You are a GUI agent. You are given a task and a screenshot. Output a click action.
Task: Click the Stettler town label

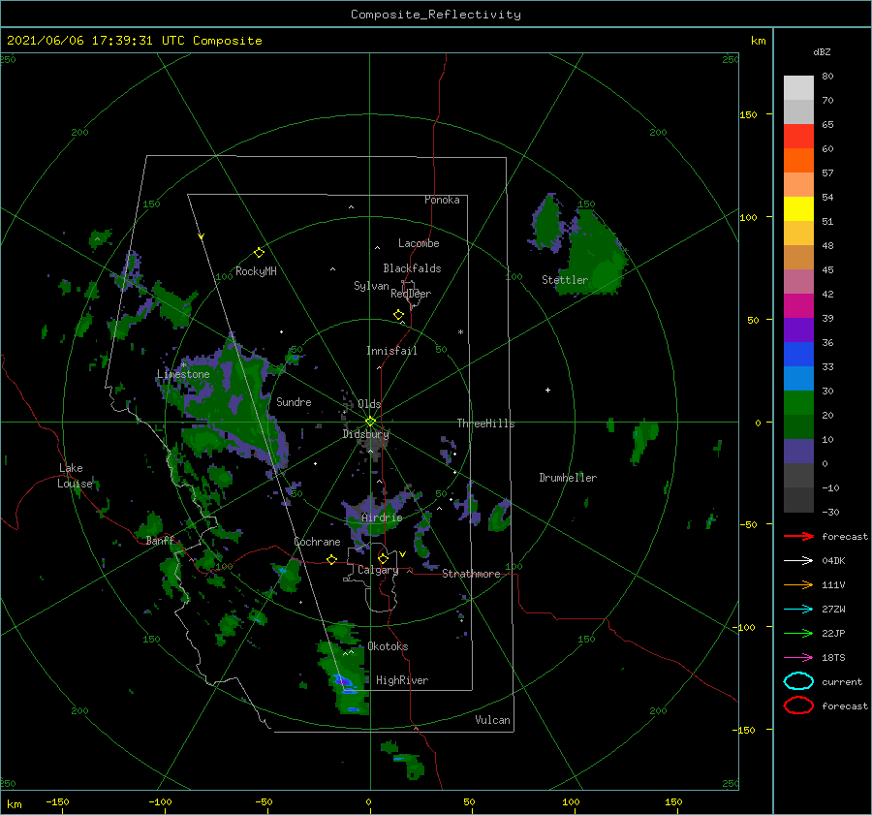(x=565, y=280)
